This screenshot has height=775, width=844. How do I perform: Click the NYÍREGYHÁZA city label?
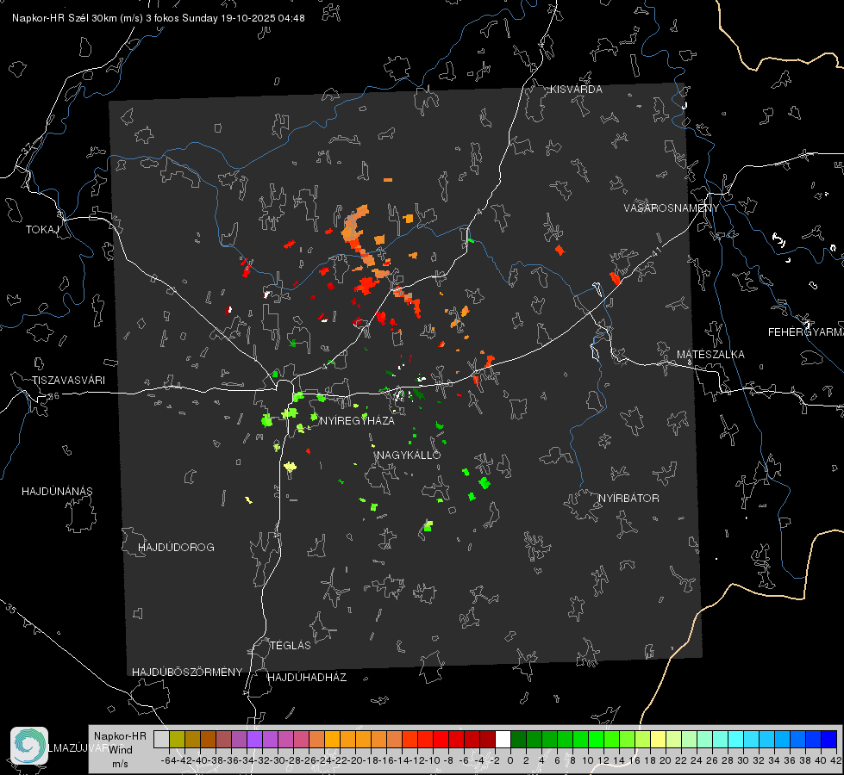357,420
